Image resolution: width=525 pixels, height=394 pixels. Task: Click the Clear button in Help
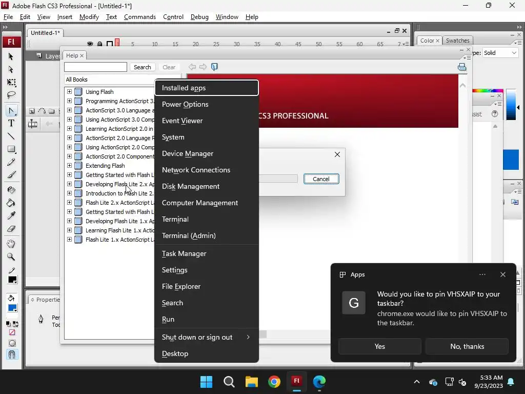point(169,67)
